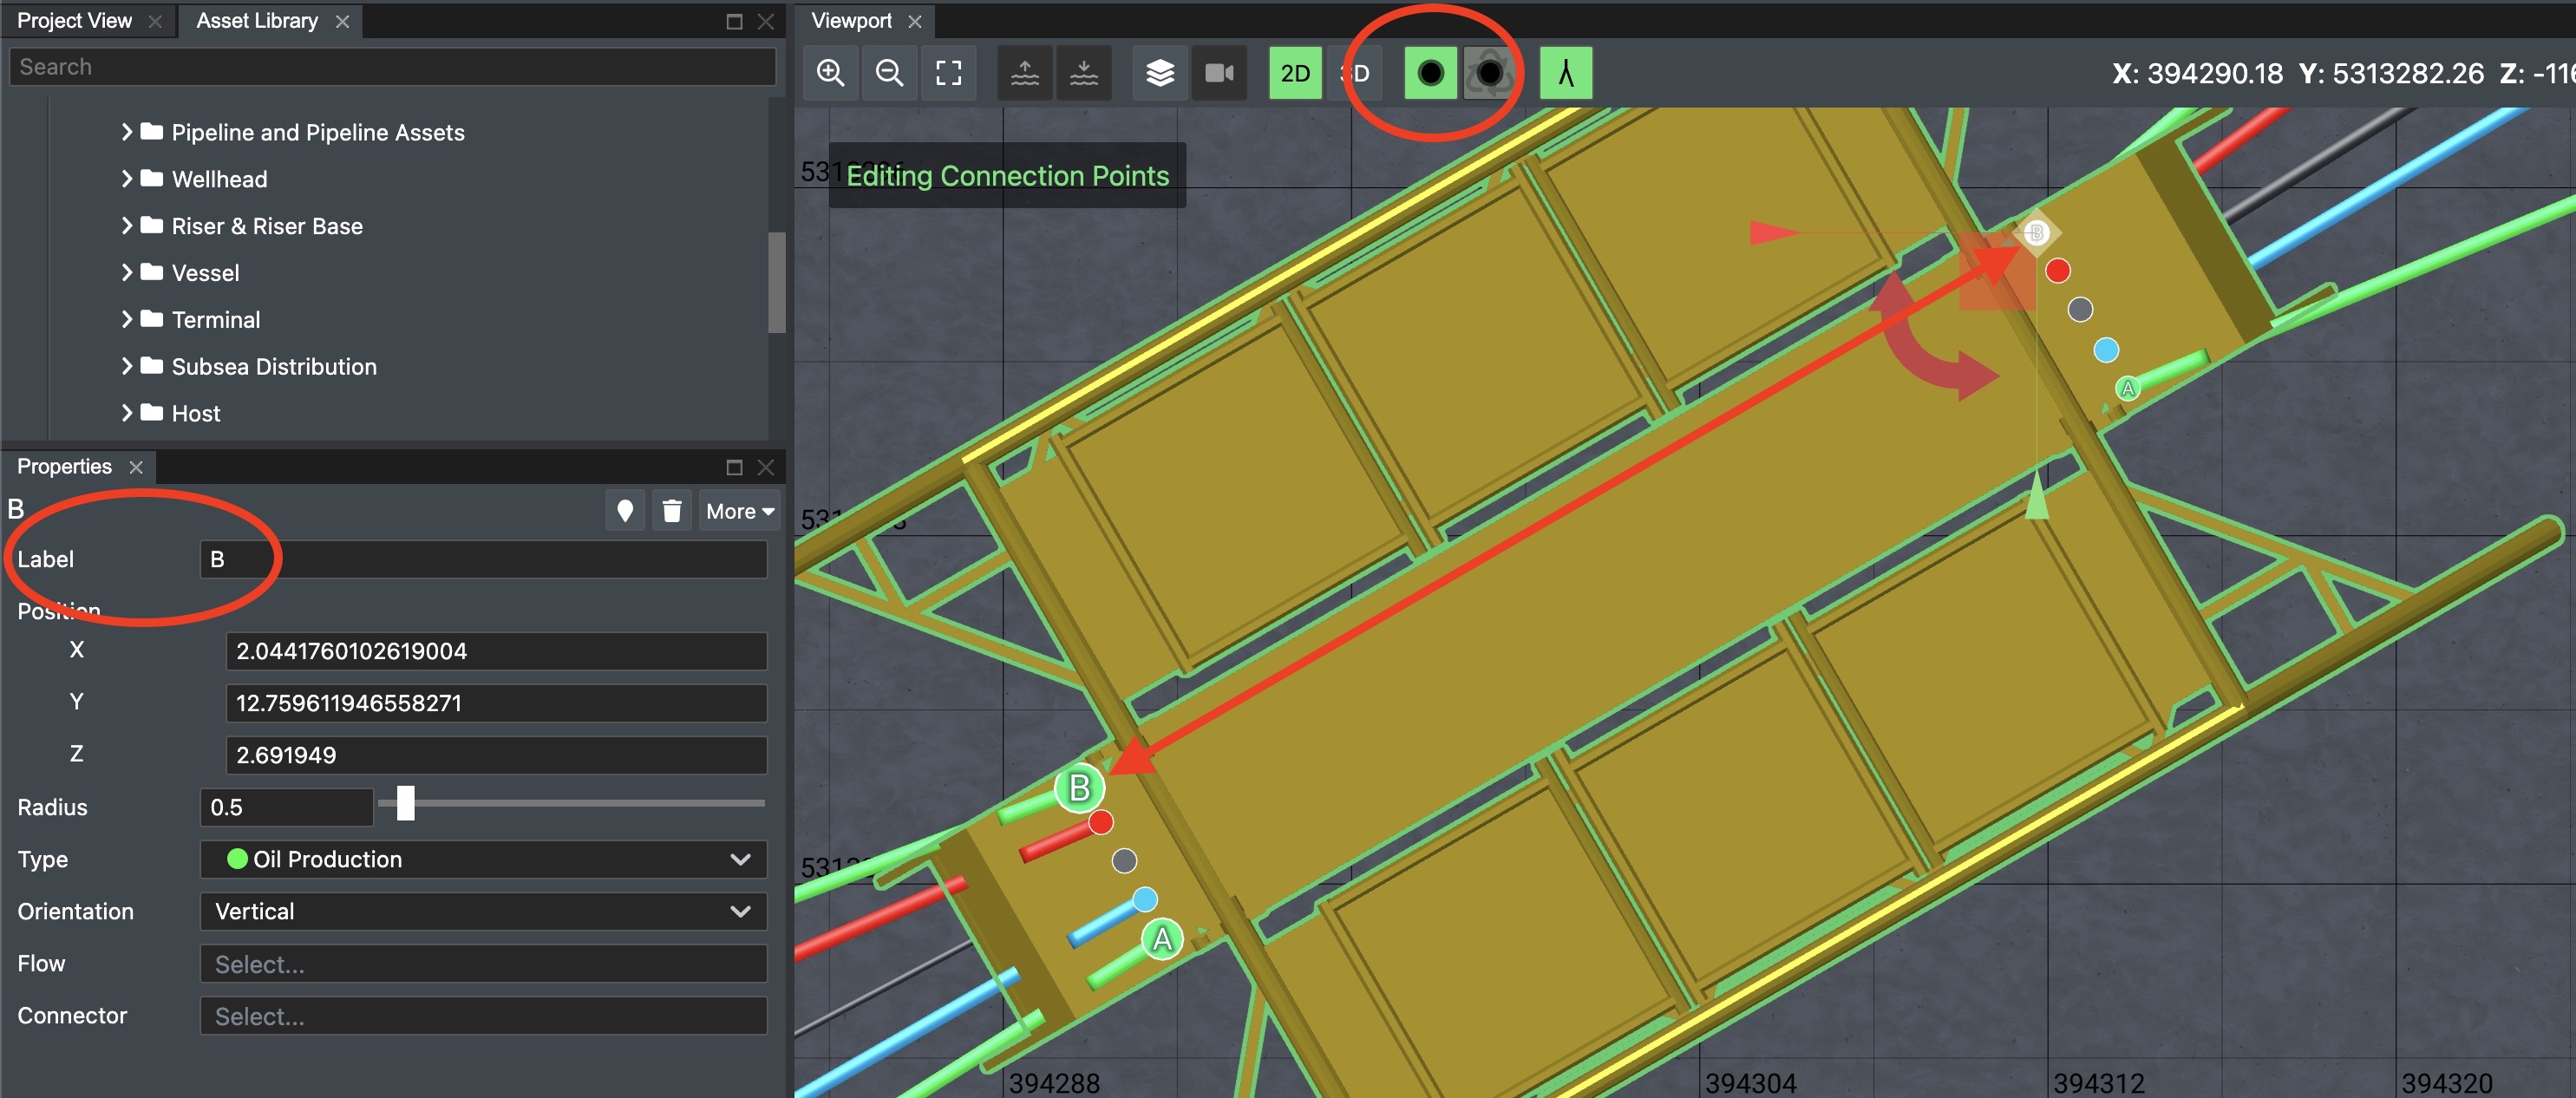The width and height of the screenshot is (2576, 1098).
Task: Expand the Vessel folder
Action: pos(126,273)
